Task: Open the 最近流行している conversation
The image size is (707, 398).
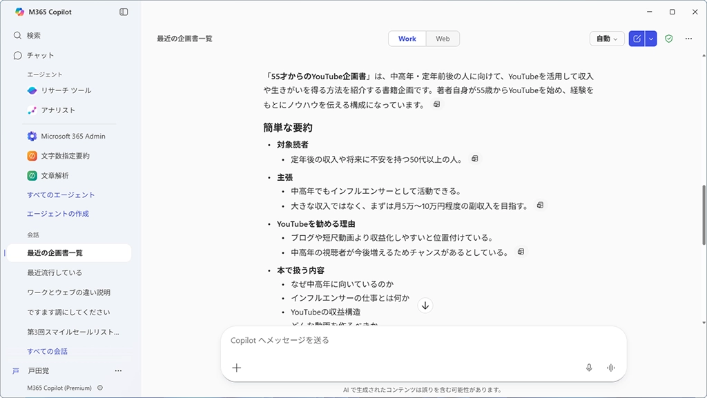Action: tap(55, 273)
